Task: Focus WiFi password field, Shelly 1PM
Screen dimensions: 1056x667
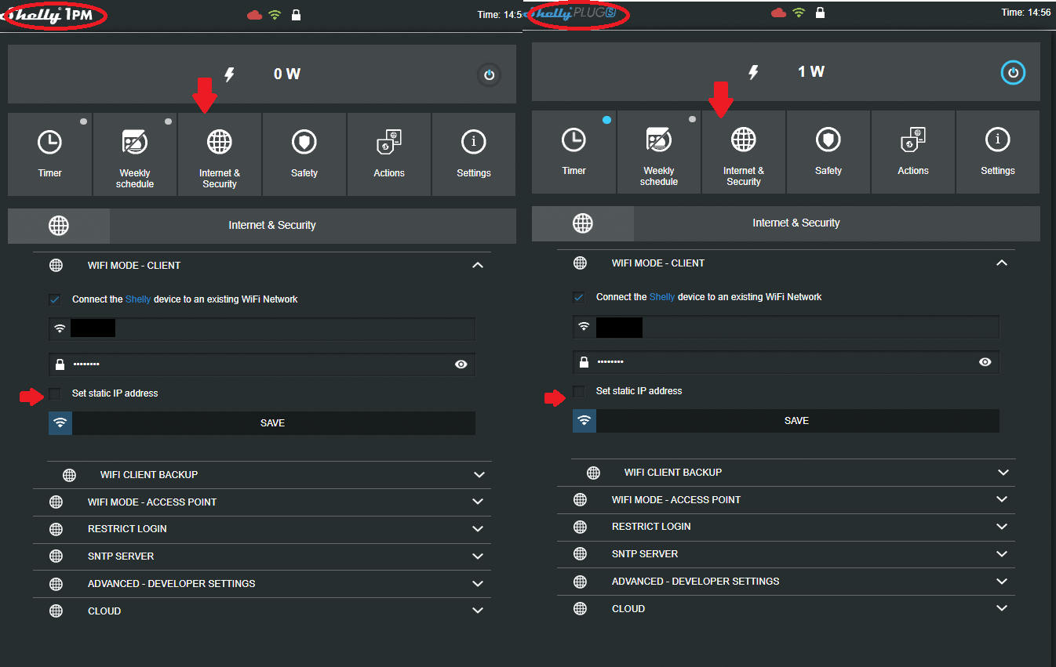Action: tap(262, 364)
